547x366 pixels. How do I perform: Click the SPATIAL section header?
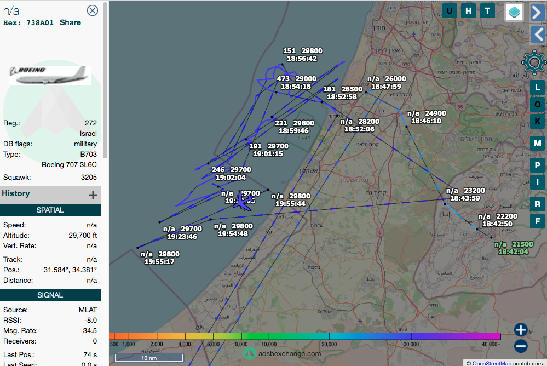(x=50, y=210)
